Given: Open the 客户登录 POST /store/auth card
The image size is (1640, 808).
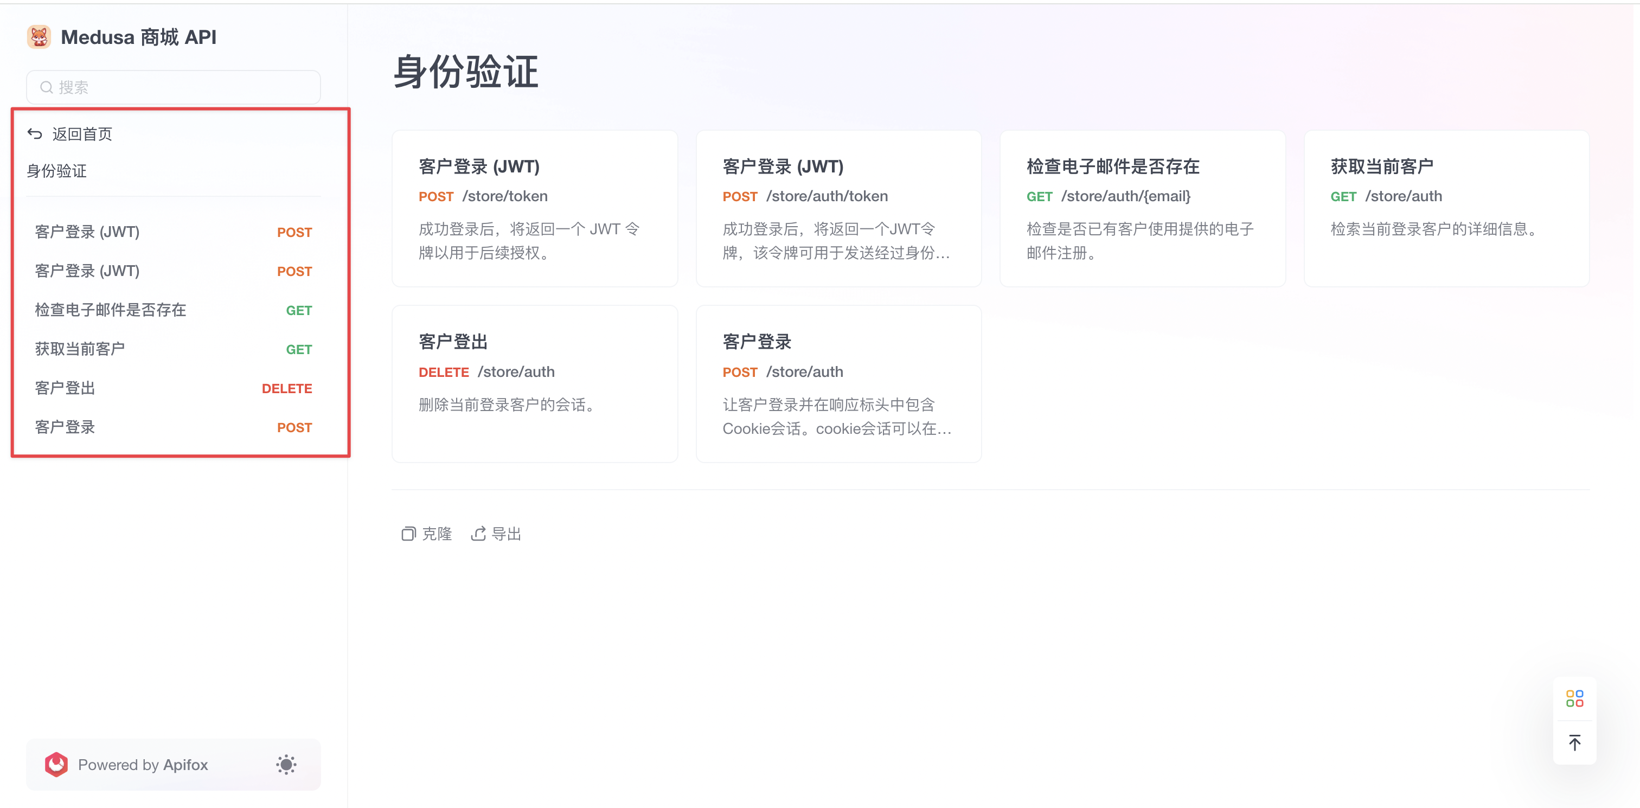Looking at the screenshot, I should pos(838,383).
